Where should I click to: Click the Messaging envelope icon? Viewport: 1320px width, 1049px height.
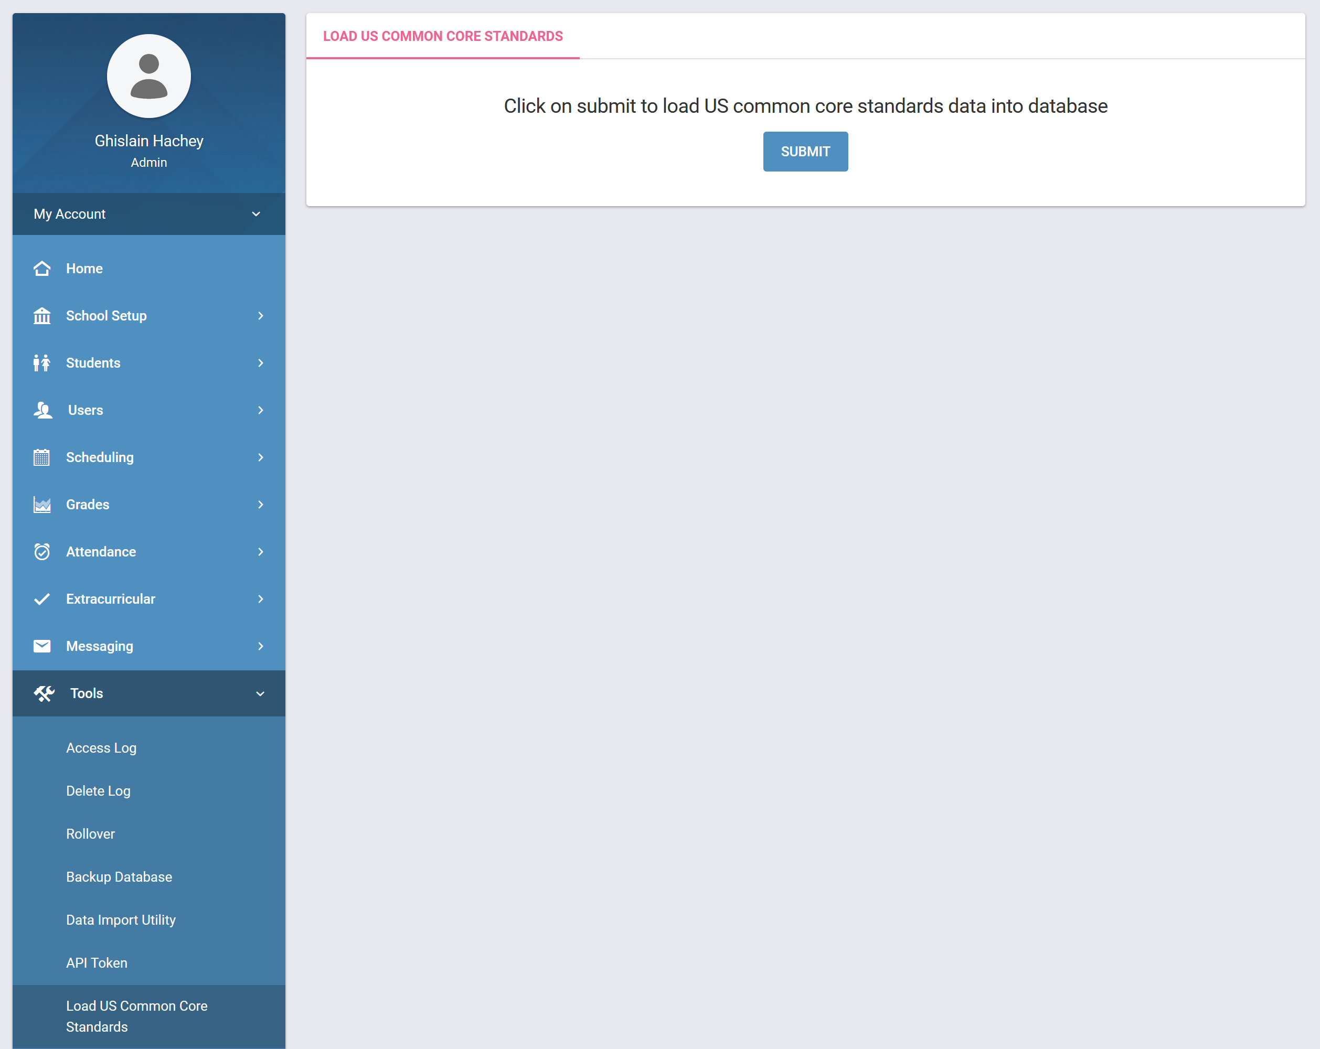pos(41,646)
